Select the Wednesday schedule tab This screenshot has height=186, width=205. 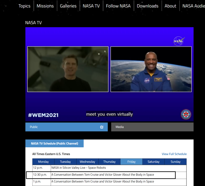(x=87, y=162)
